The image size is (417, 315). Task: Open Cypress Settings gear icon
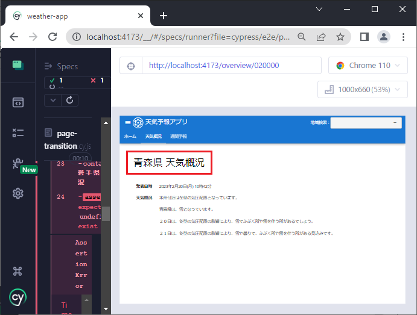click(x=18, y=193)
